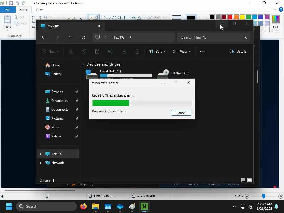Switch to the View ribbon tab in Paint
Screen dimensions: 284x213
pos(39,10)
